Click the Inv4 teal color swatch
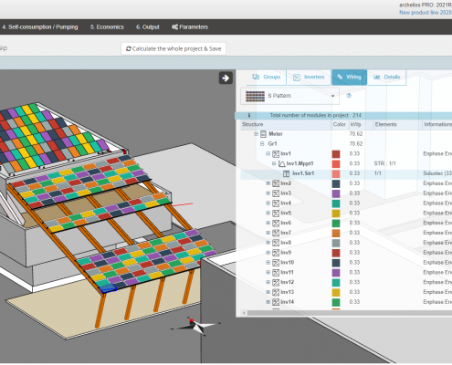This screenshot has height=365, width=452. pyautogui.click(x=336, y=203)
